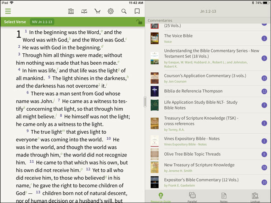Open Courson's Application Commentary (3 vols.) title
This screenshot has width=271, height=203.
tap(205, 76)
